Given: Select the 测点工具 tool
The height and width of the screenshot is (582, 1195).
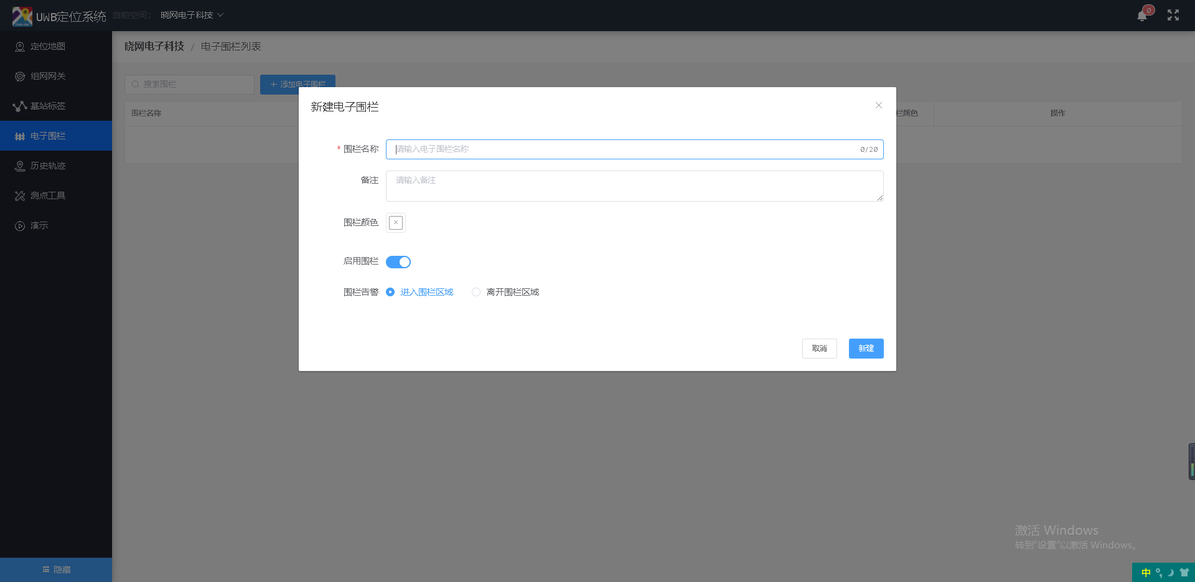Looking at the screenshot, I should [x=47, y=195].
